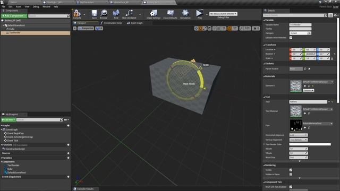
Task: Click Font asset thumbnail
Action: pos(296,126)
